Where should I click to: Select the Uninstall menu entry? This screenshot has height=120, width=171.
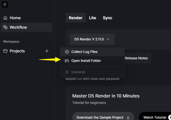coord(92,72)
